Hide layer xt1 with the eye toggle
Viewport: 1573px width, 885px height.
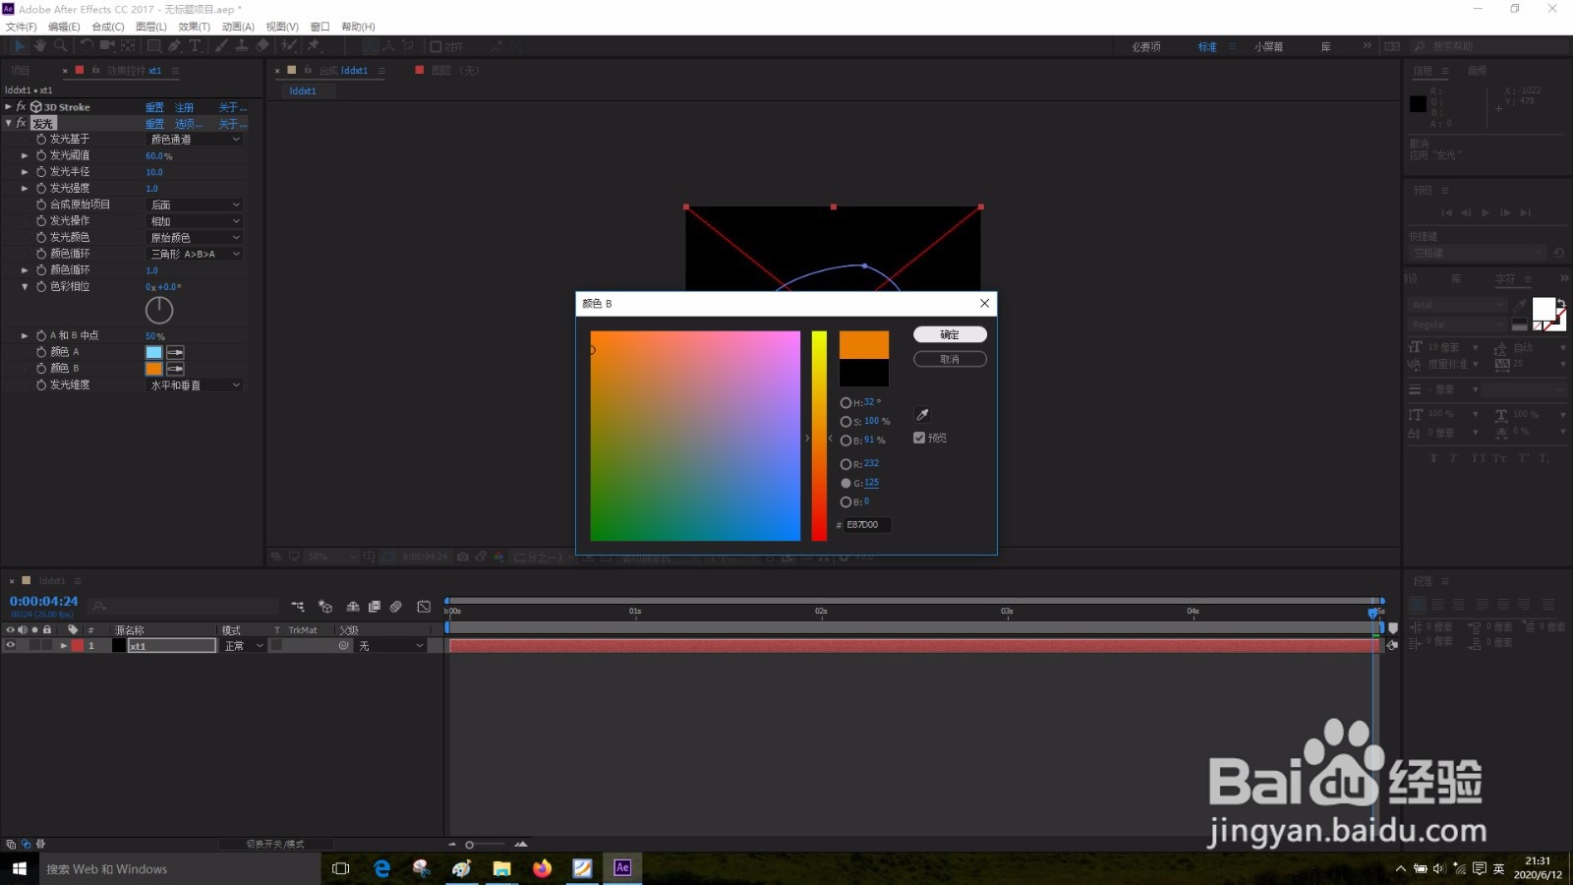(11, 646)
